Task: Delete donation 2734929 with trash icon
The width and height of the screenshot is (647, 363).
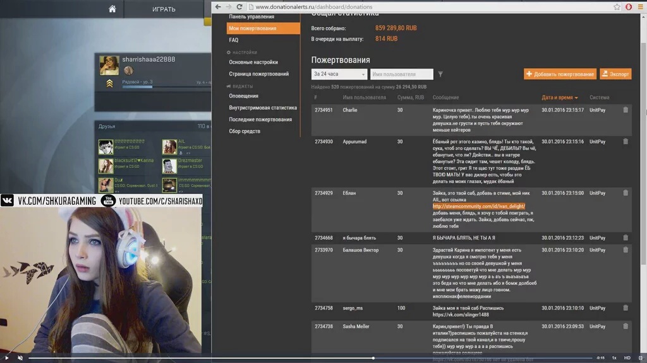Action: pyautogui.click(x=626, y=193)
